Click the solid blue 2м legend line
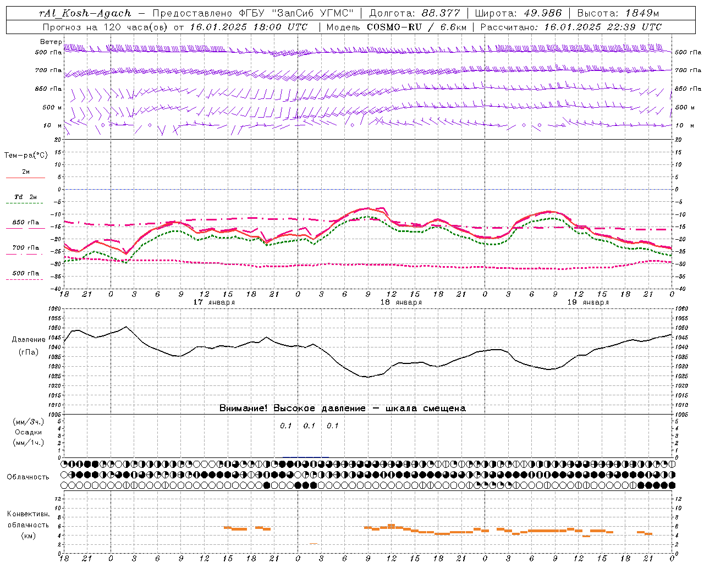 (26, 178)
